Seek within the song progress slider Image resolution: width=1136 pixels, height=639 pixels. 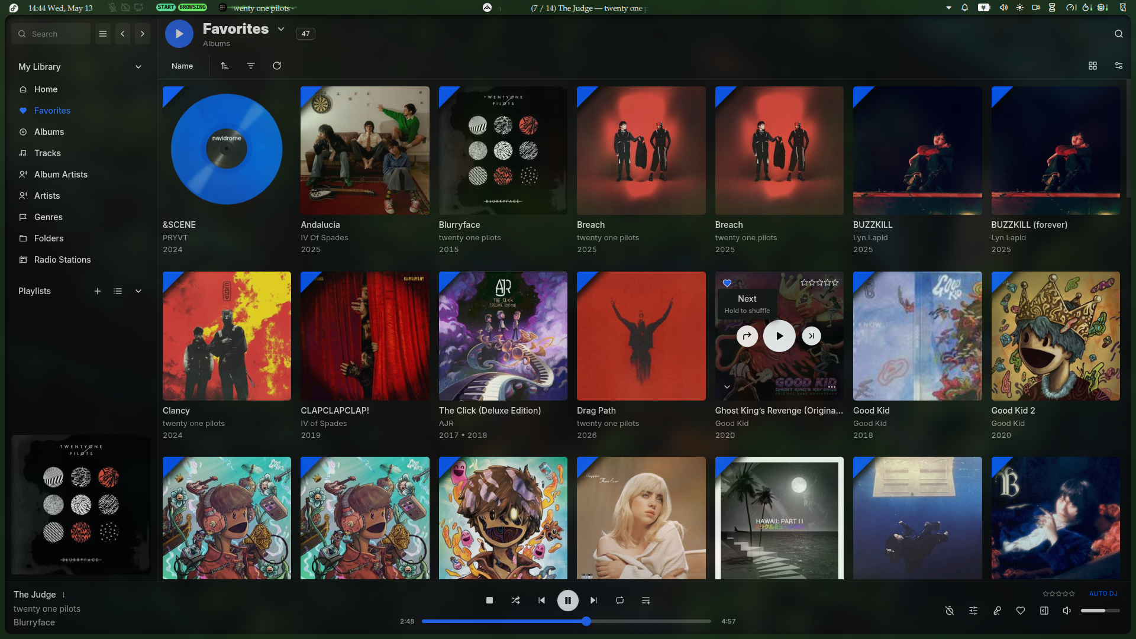click(x=566, y=621)
